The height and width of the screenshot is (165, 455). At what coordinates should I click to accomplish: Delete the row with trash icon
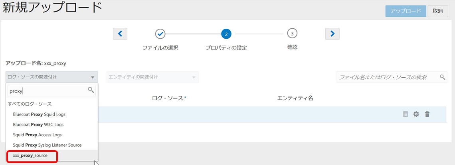pos(427,114)
